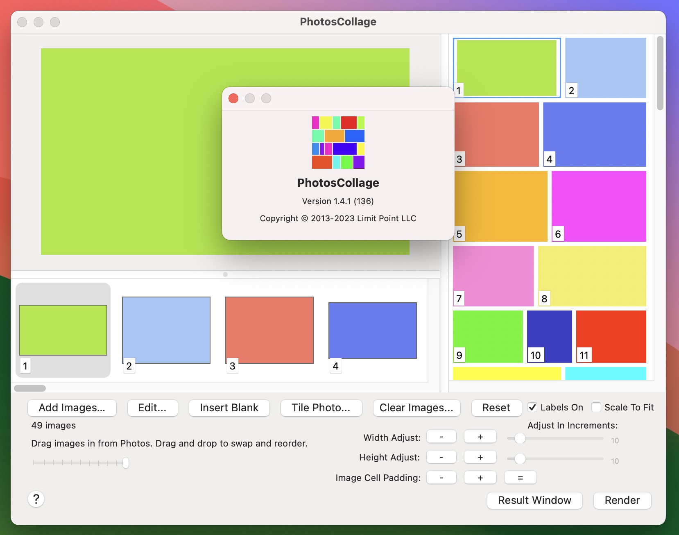679x535 pixels.
Task: Select light blue thumbnail 2 in bottom strip
Action: 166,330
